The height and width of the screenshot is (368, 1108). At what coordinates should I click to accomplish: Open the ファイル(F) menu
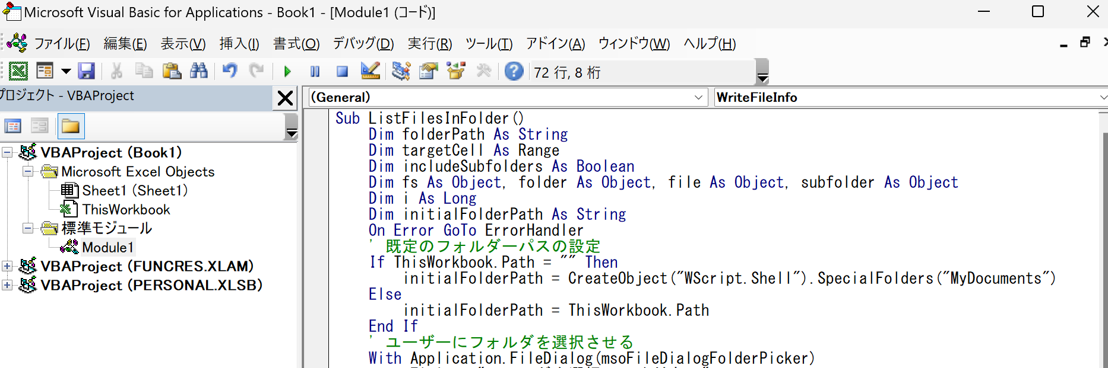(x=62, y=44)
